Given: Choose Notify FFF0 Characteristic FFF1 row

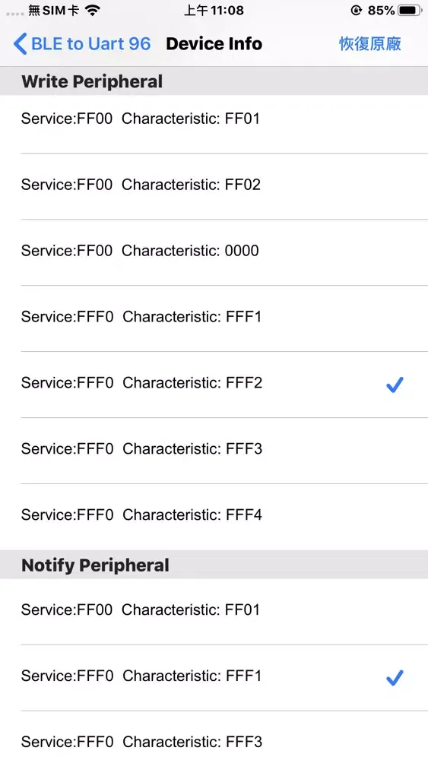Looking at the screenshot, I should (x=214, y=678).
